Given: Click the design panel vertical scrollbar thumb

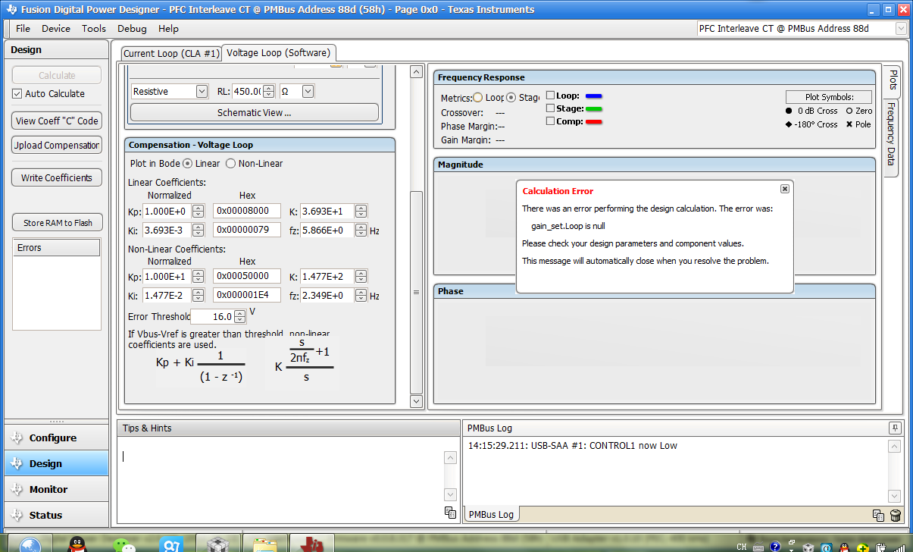Looking at the screenshot, I should (x=416, y=291).
